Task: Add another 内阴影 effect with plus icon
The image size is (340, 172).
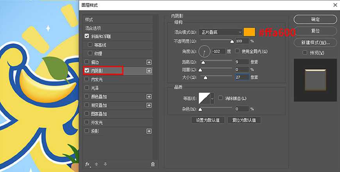Action: [x=149, y=71]
